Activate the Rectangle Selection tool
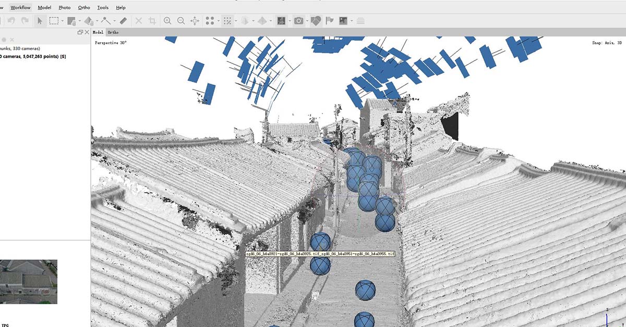 click(54, 21)
